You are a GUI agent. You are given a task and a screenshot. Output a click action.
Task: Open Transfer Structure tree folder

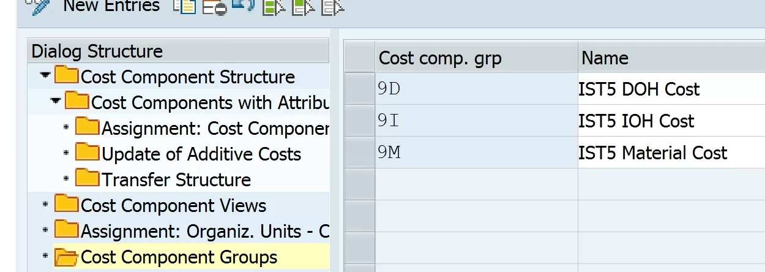point(88,179)
